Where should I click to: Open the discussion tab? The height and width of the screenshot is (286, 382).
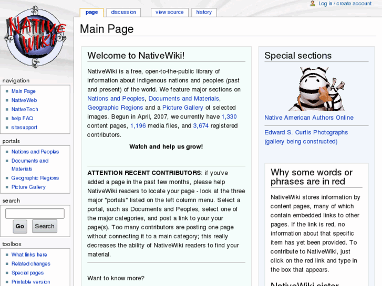point(123,12)
